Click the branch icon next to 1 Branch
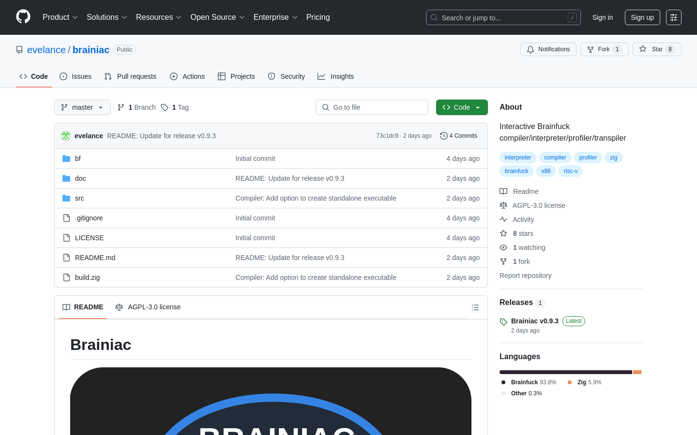 (x=121, y=107)
